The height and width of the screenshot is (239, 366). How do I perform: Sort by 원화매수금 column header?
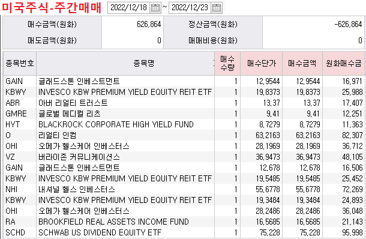click(x=344, y=63)
